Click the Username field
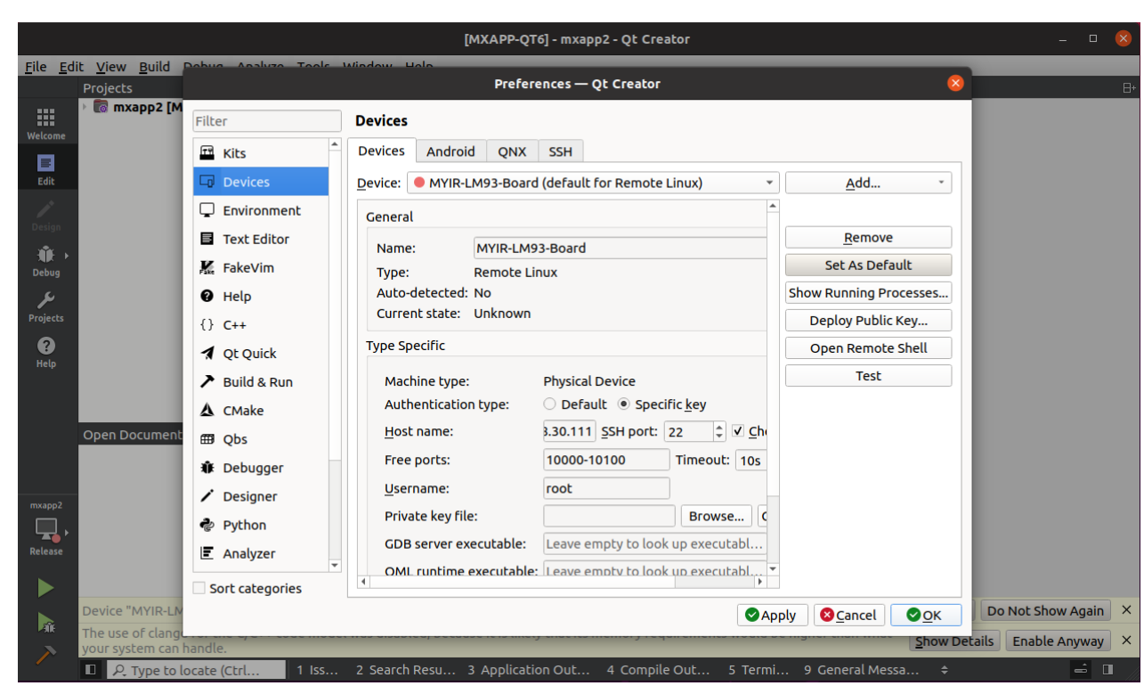Screen dimensions: 1144x694 pyautogui.click(x=606, y=488)
